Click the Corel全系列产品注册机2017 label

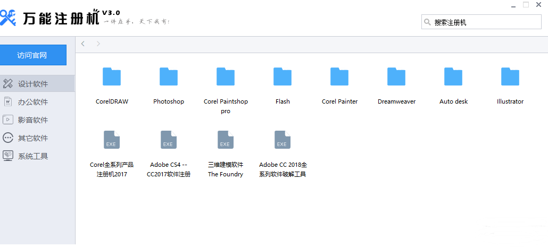pos(112,169)
